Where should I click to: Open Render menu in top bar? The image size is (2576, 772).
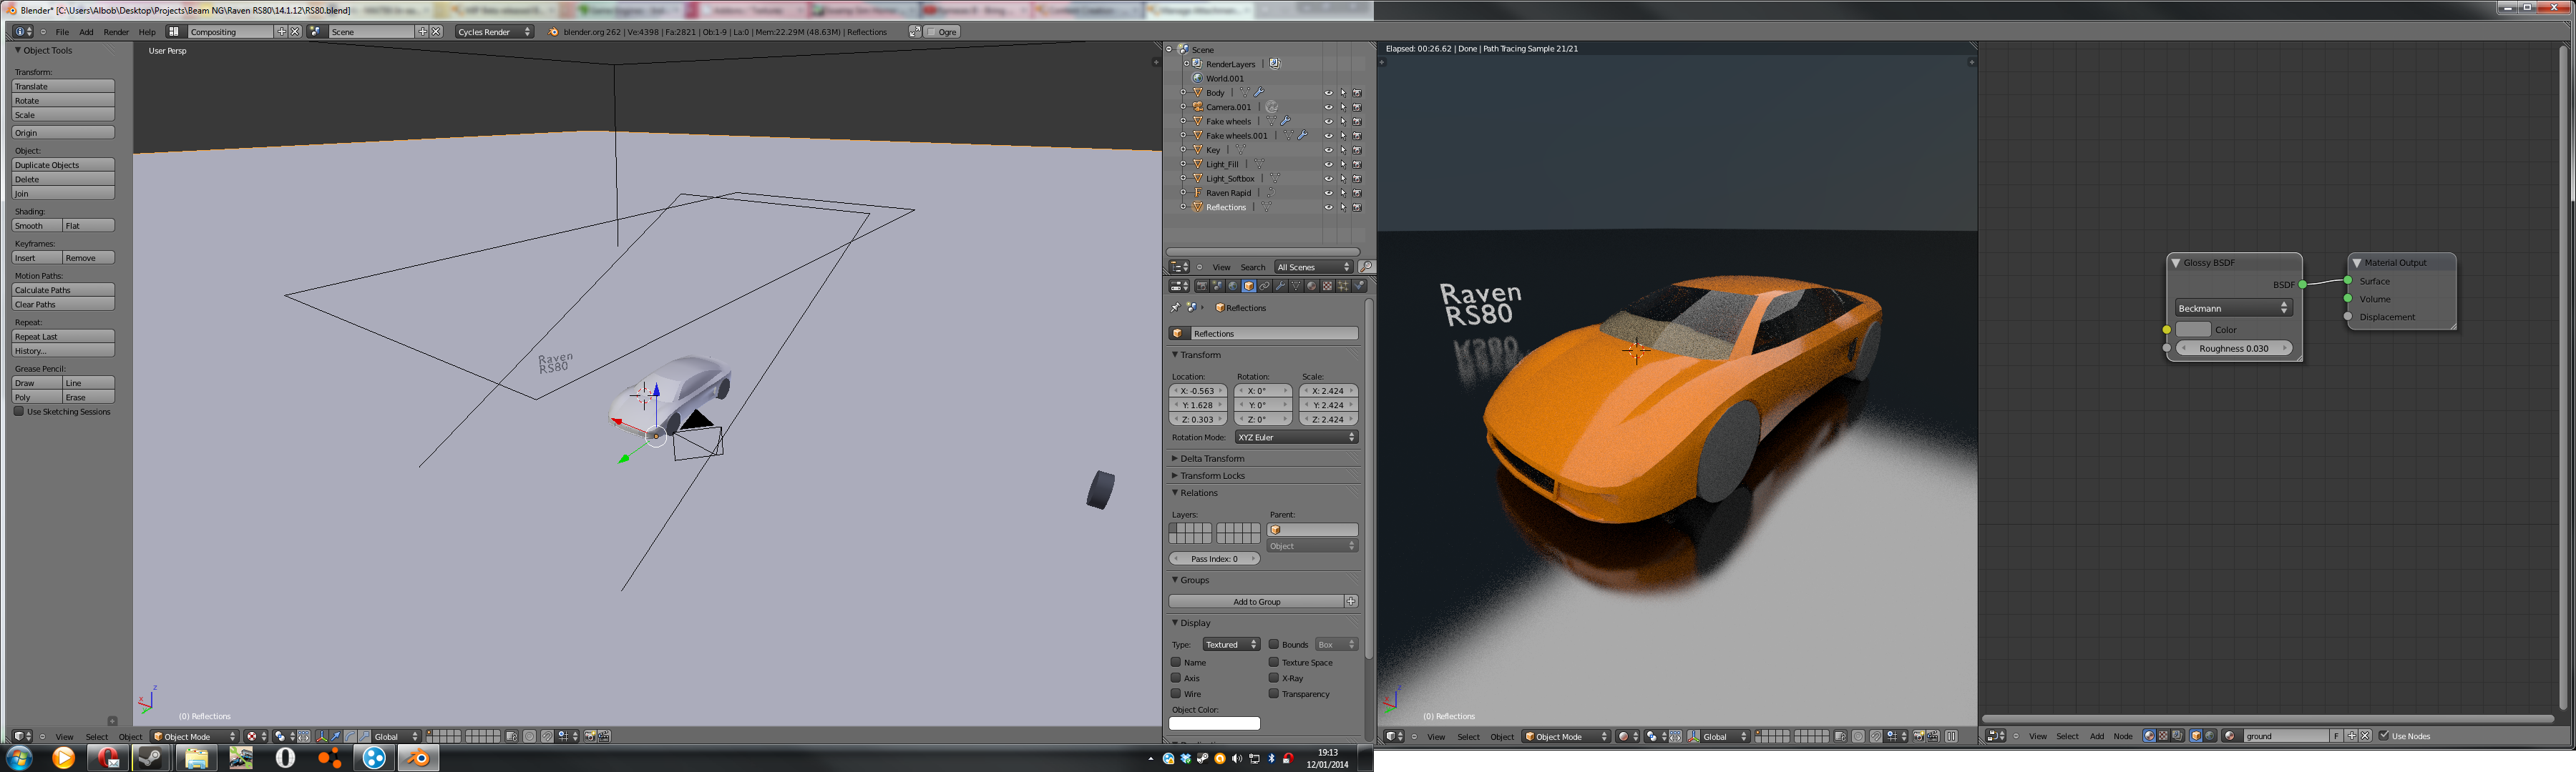click(116, 32)
